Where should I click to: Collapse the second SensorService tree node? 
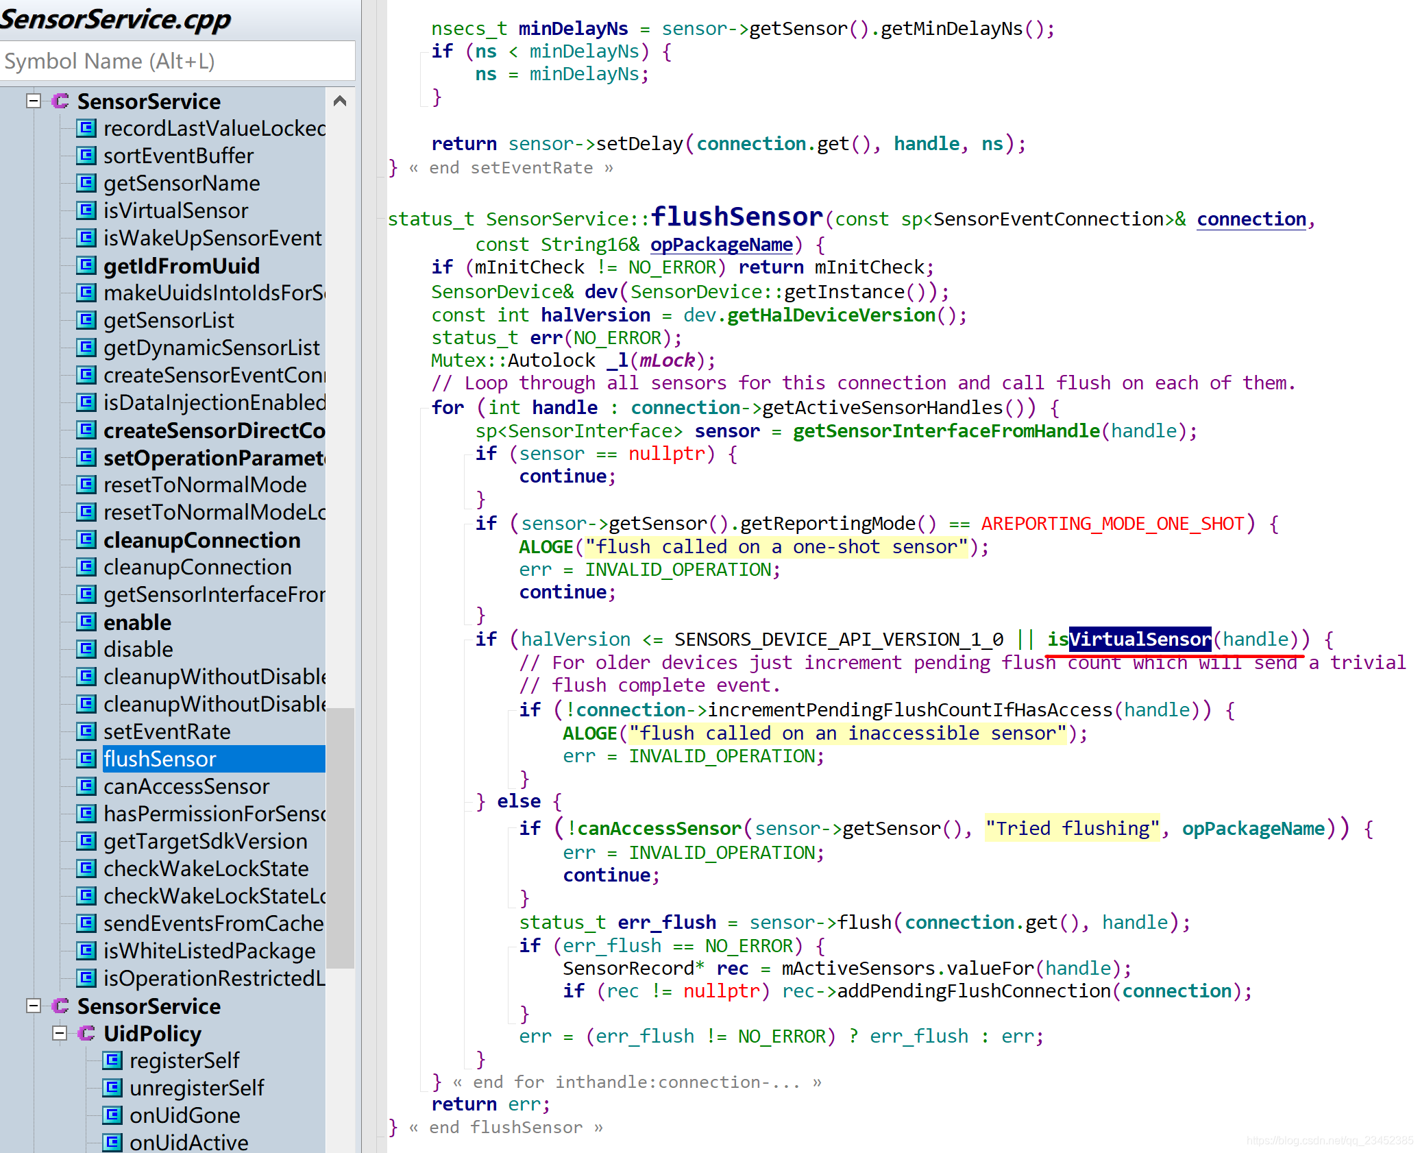click(33, 1006)
